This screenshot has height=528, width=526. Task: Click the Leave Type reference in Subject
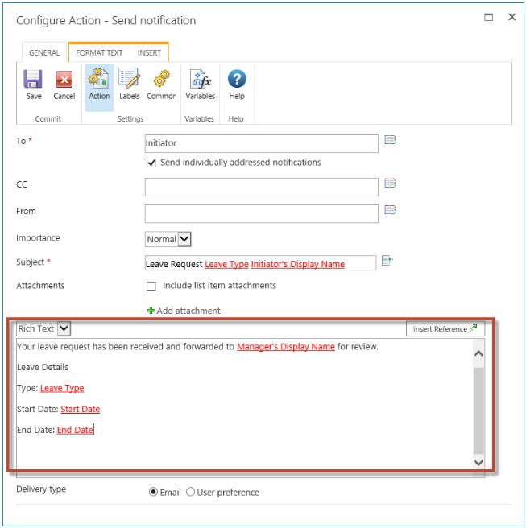[x=226, y=264]
